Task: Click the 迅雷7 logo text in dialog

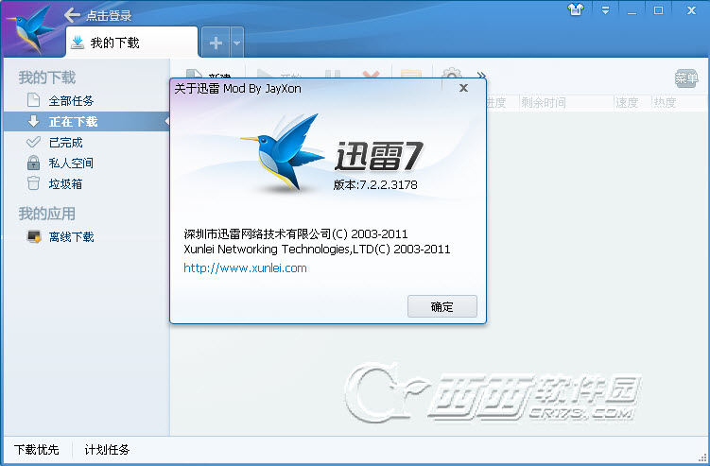Action: (379, 156)
